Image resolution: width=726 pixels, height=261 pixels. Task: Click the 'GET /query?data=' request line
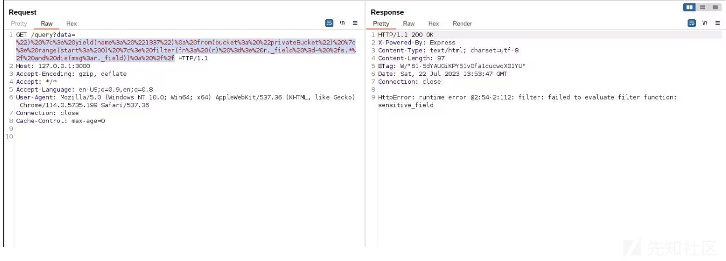coord(45,35)
